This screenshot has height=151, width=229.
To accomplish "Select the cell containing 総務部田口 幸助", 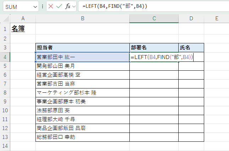I will (x=82, y=137).
